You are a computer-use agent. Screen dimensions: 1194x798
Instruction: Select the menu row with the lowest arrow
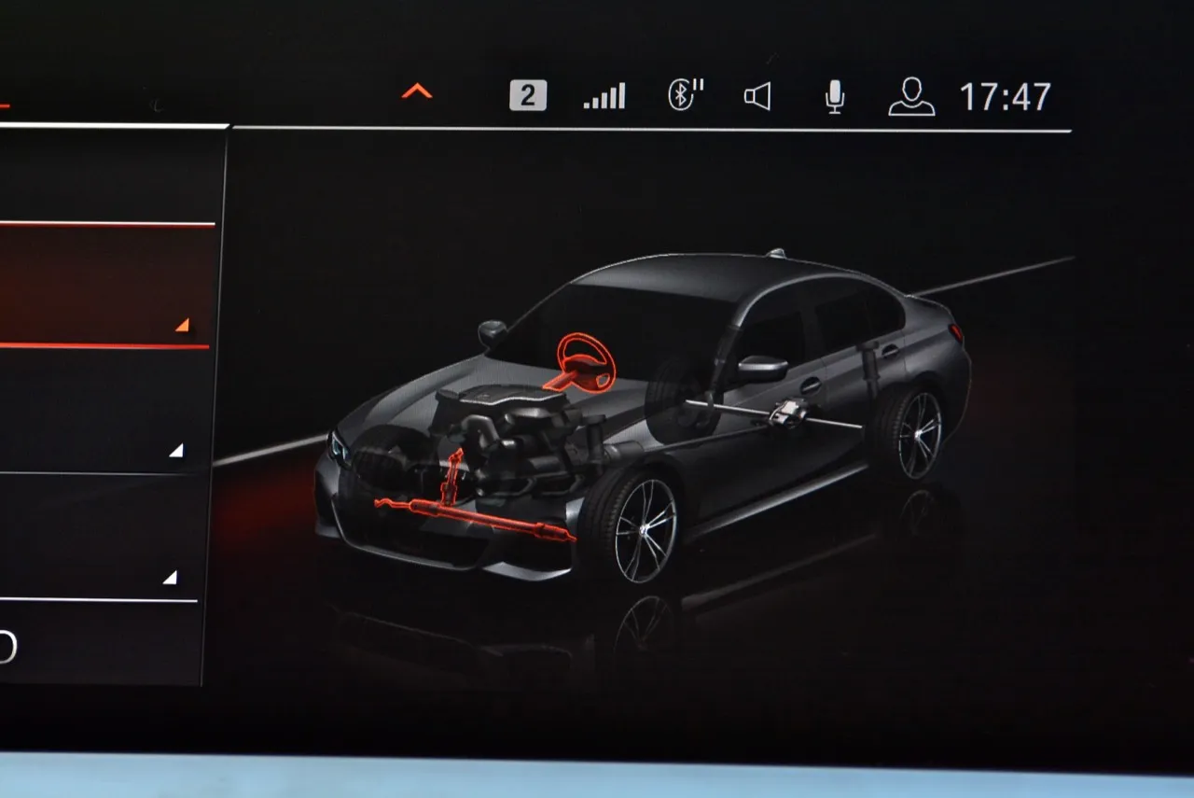[98, 537]
